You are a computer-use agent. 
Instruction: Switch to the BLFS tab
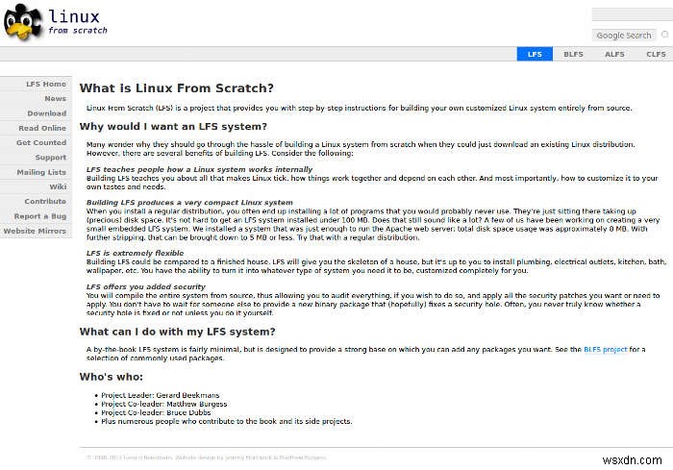pos(573,54)
